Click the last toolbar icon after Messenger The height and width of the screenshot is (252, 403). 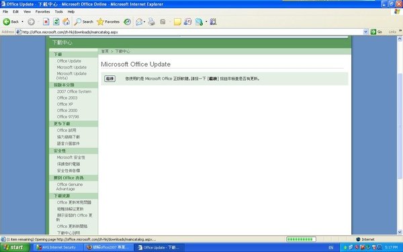click(213, 22)
